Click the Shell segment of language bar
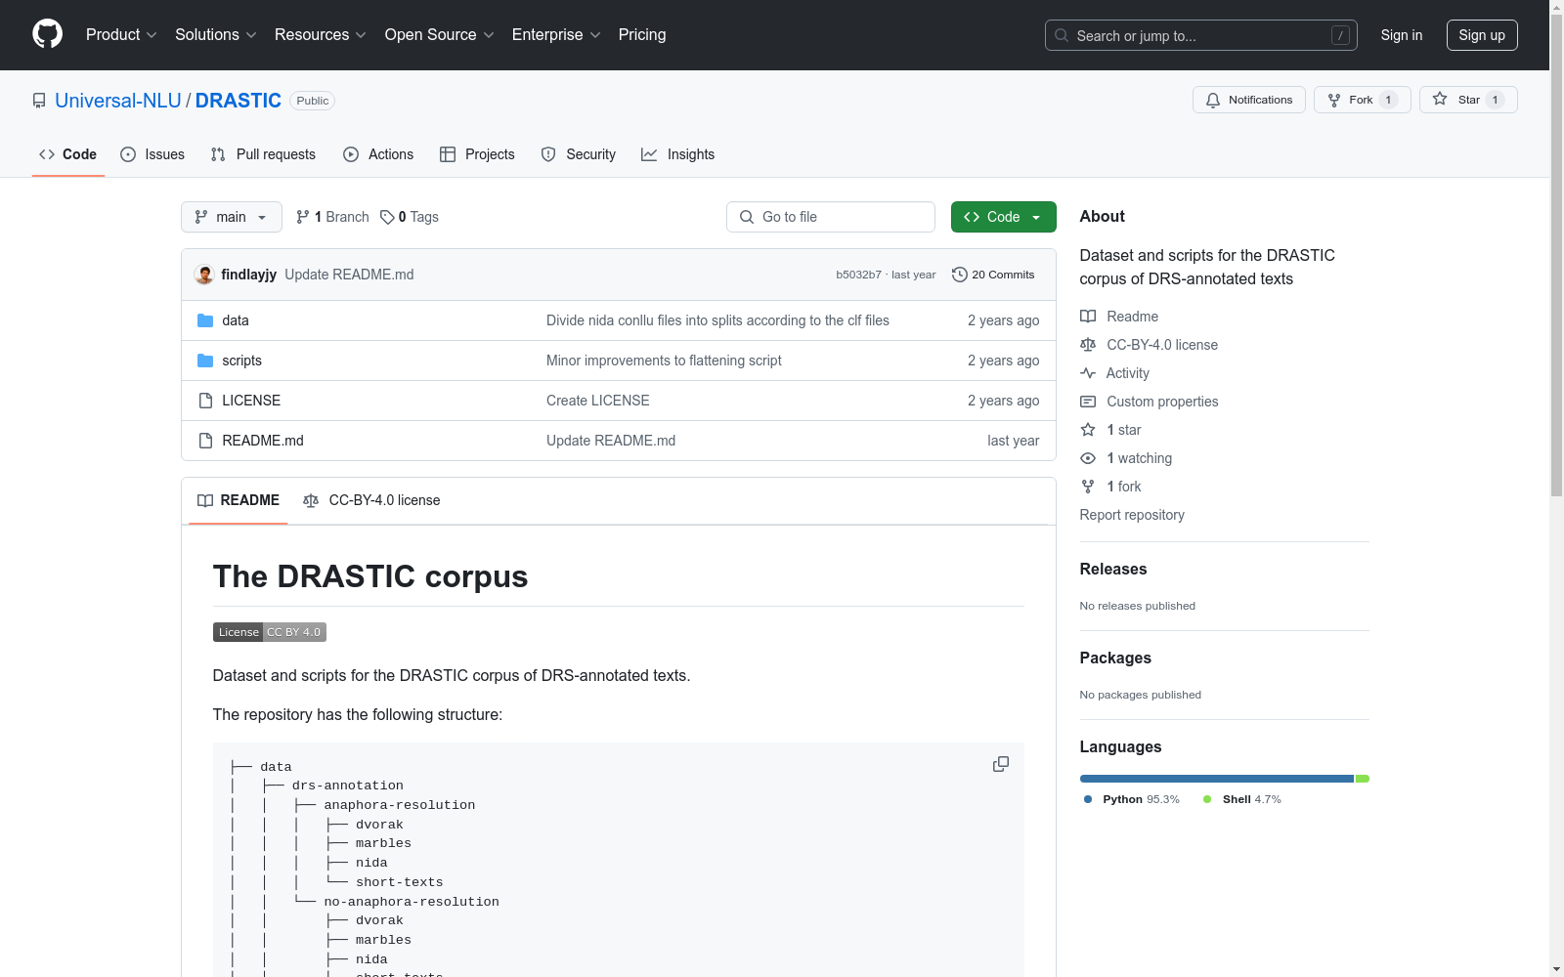 [x=1363, y=779]
